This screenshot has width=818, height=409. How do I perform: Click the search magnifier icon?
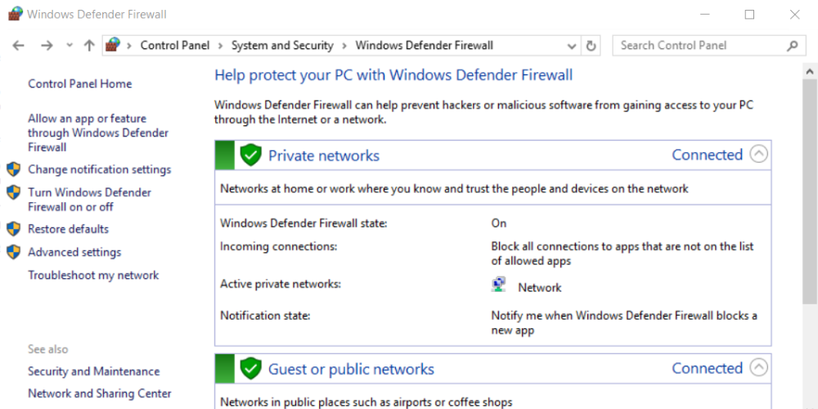click(792, 46)
